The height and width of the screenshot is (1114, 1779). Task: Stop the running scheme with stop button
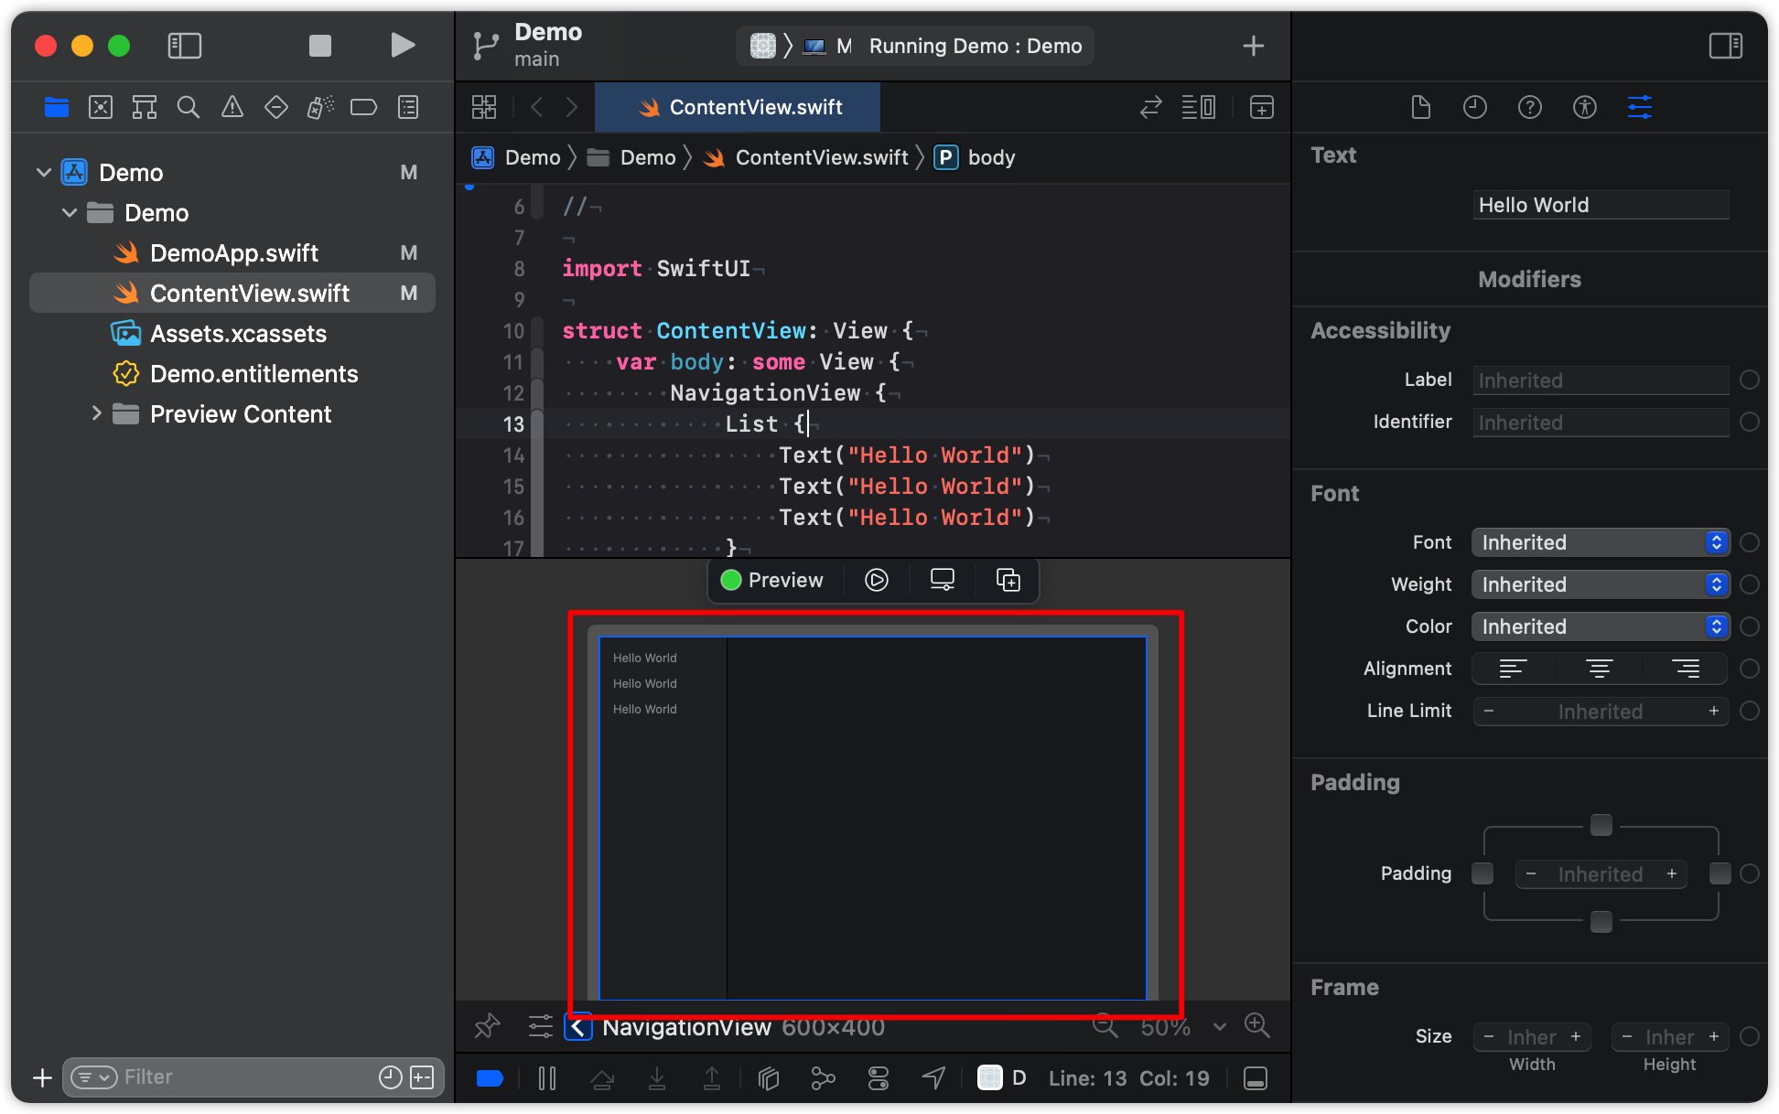(319, 45)
